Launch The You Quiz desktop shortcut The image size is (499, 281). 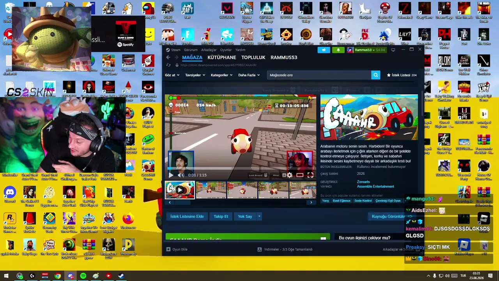[x=50, y=247]
